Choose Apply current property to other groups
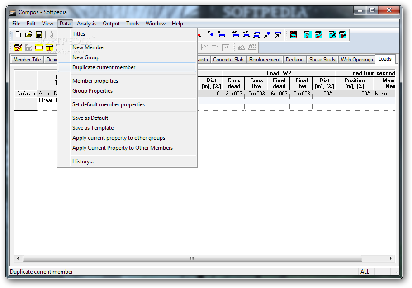412x288 pixels. tap(127, 138)
